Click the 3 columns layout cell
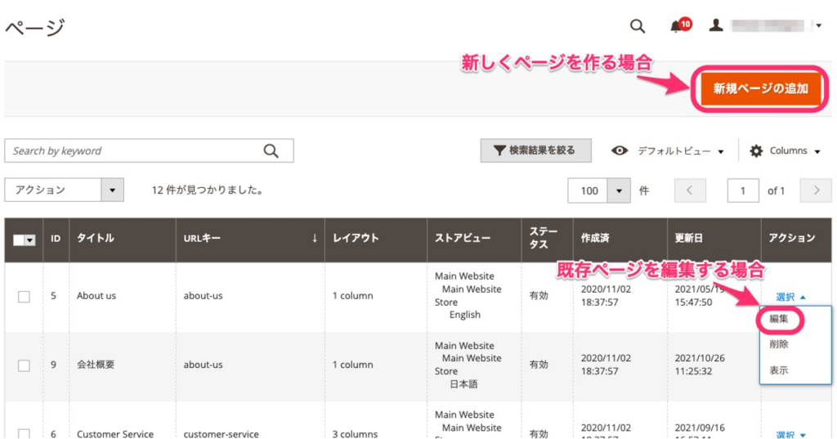The width and height of the screenshot is (837, 439). [355, 434]
